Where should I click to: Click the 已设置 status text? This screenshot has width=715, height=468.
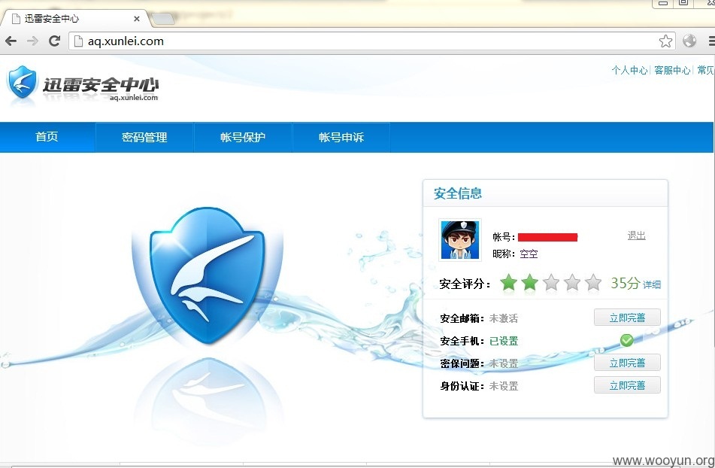click(504, 341)
